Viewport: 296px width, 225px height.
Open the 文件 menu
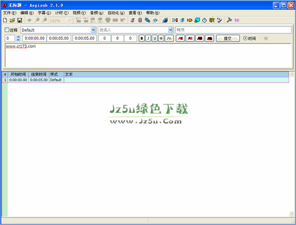click(9, 13)
